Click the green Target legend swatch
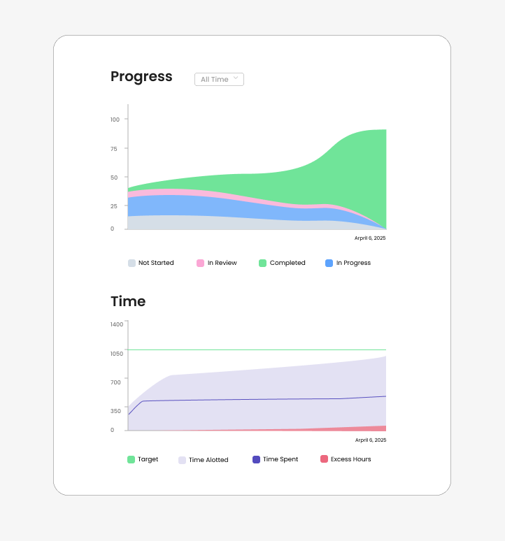The image size is (505, 541). click(131, 460)
